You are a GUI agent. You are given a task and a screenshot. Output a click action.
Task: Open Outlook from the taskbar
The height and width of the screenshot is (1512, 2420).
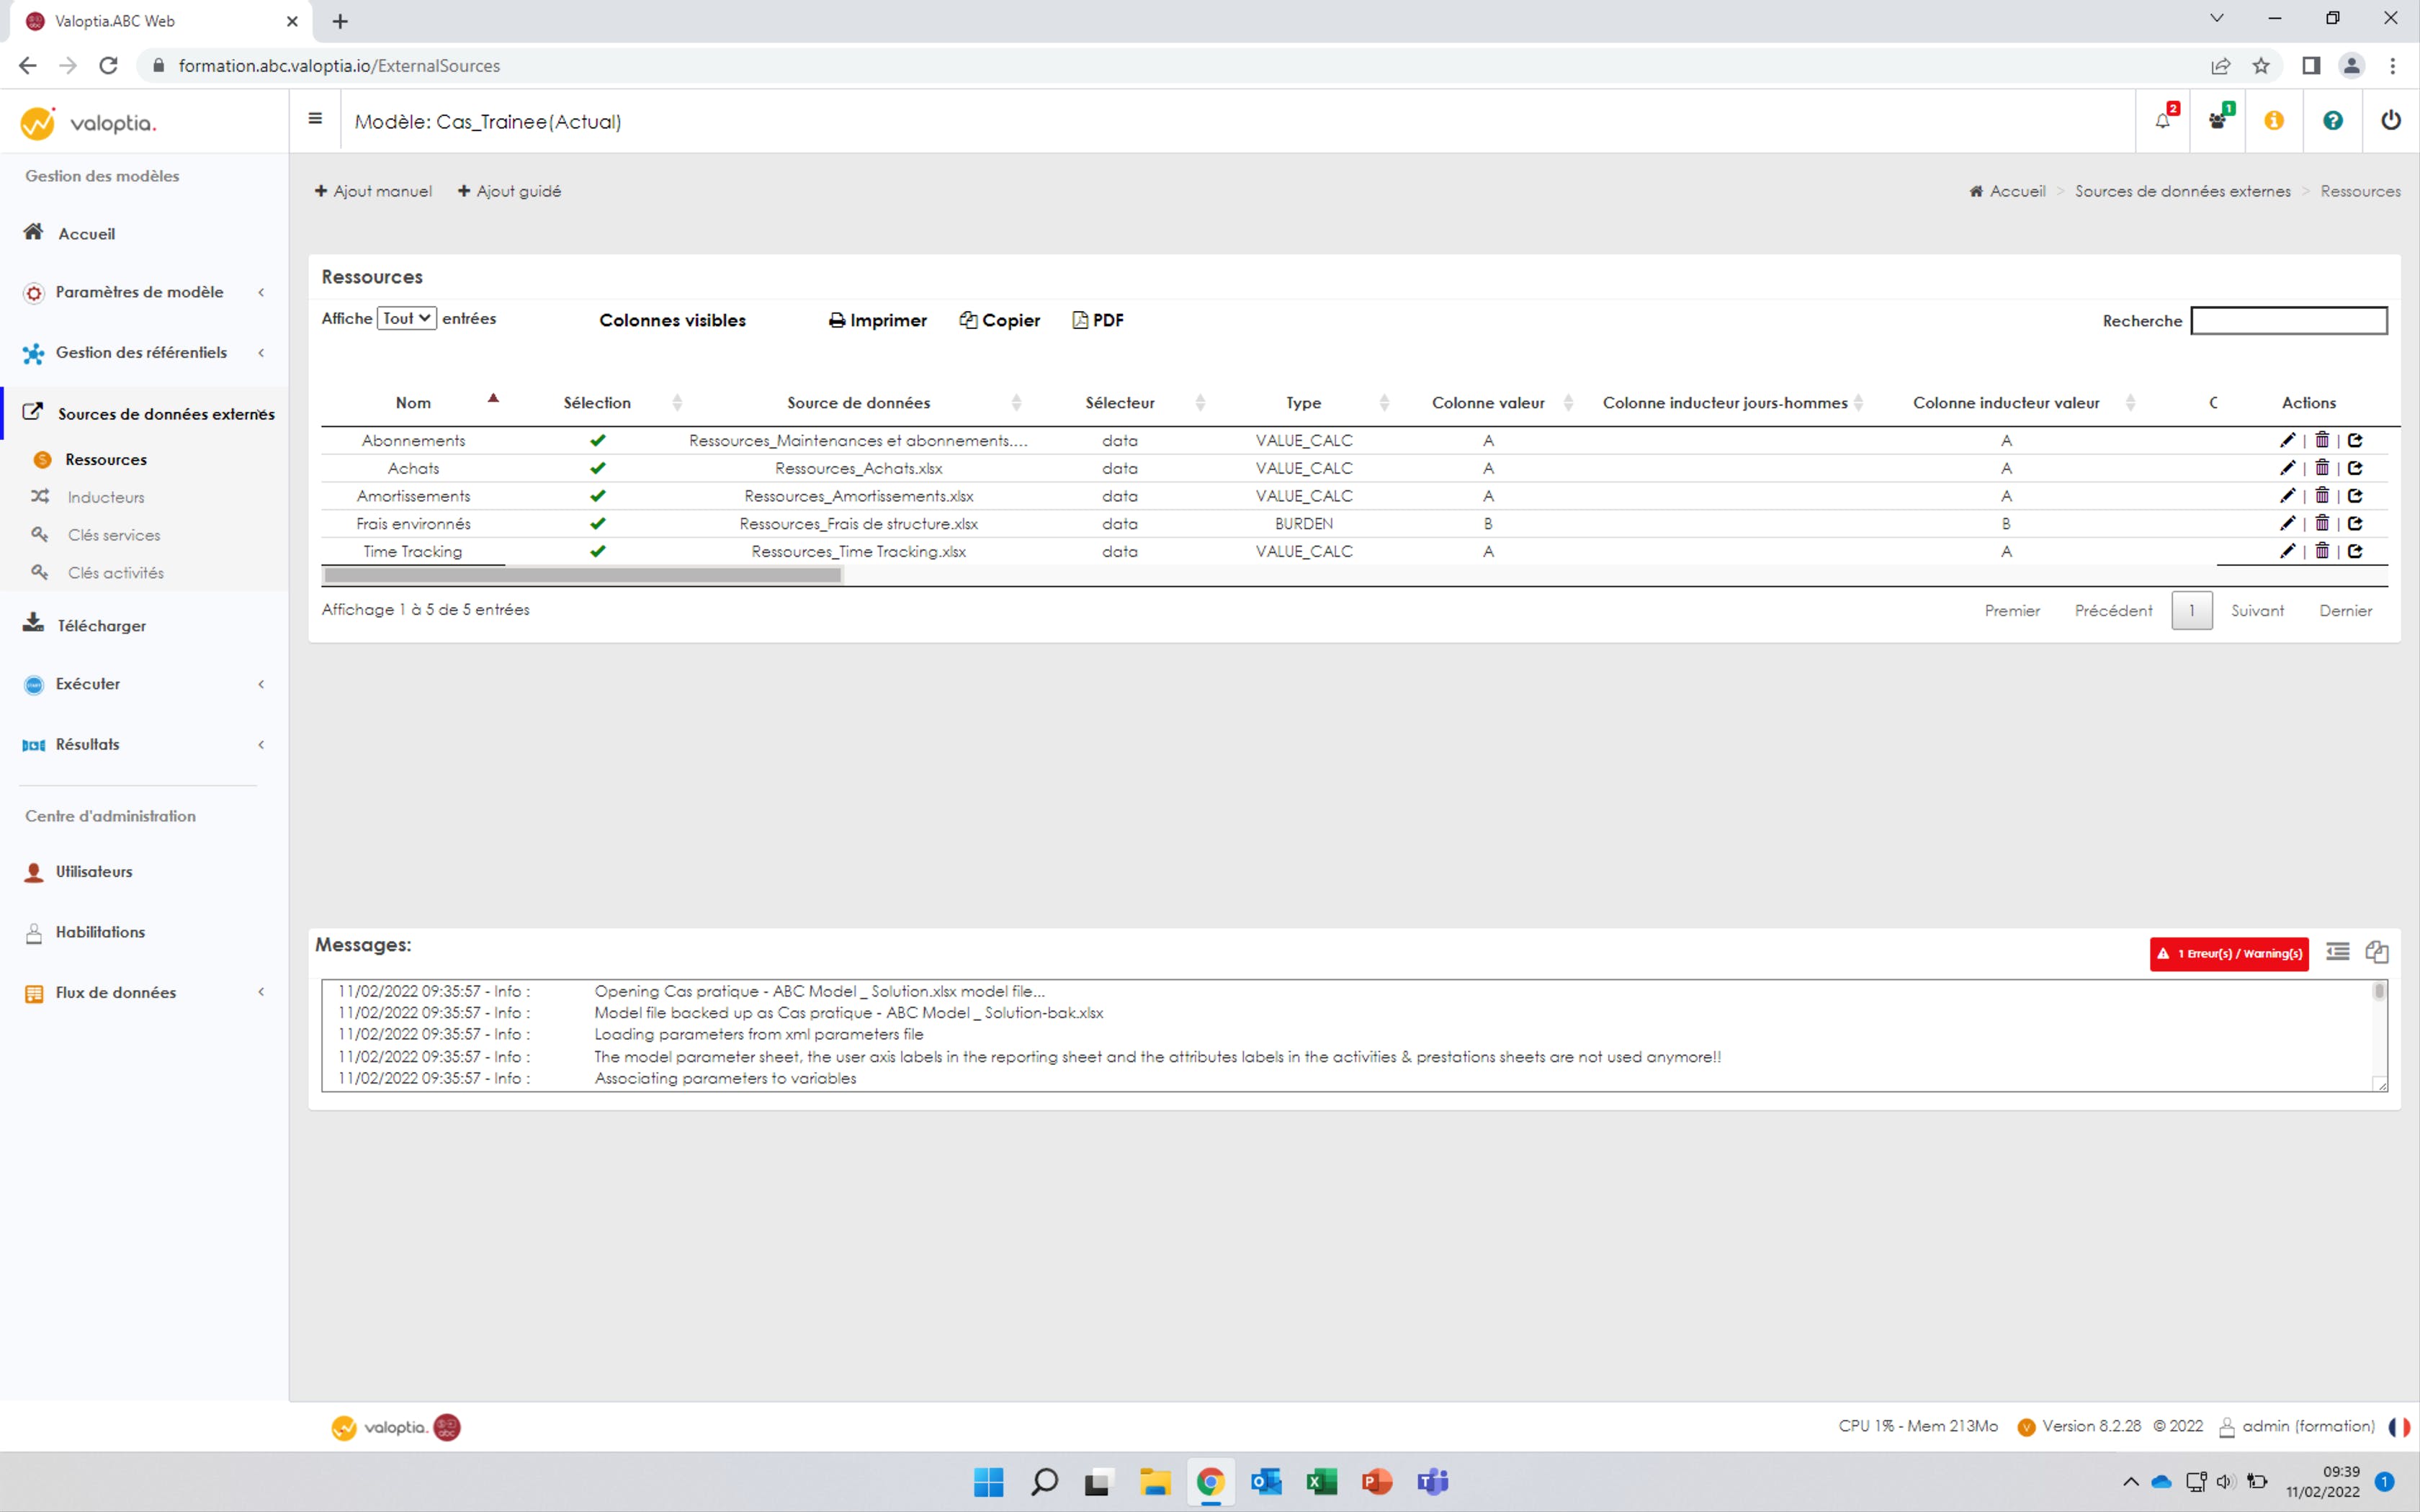click(x=1266, y=1482)
